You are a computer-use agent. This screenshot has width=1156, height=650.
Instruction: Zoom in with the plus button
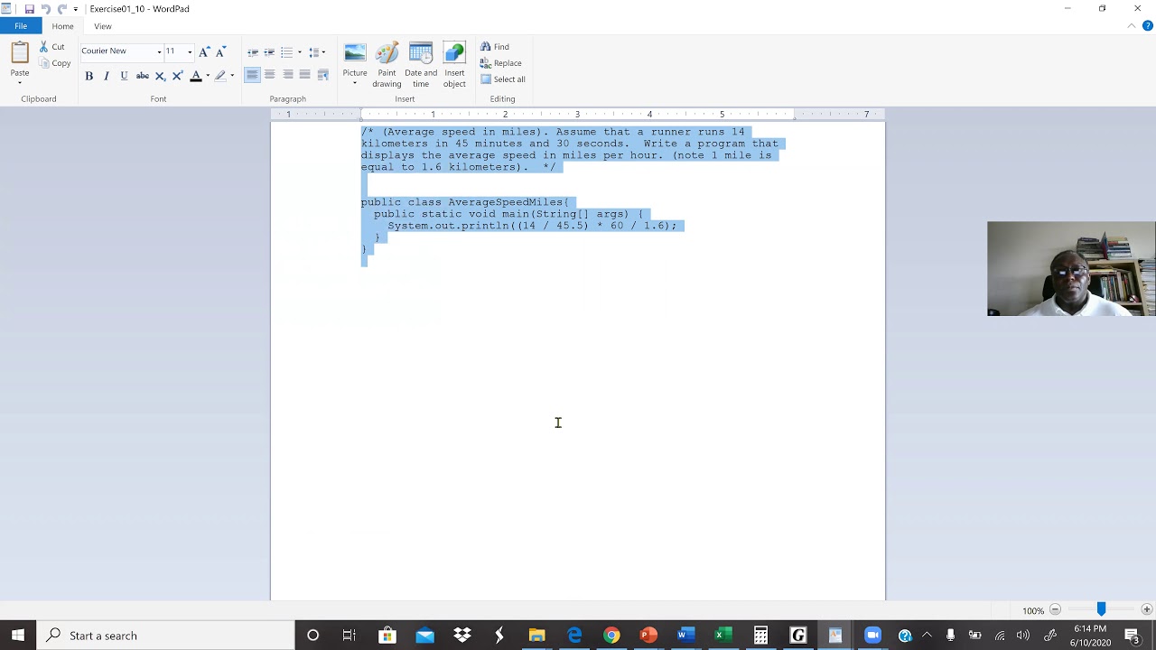coord(1147,610)
